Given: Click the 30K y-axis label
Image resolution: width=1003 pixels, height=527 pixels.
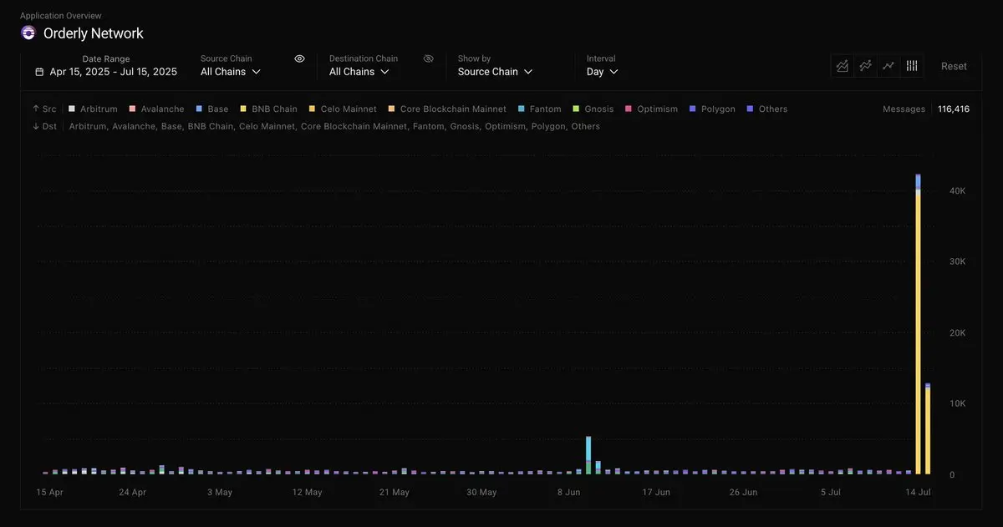Looking at the screenshot, I should (957, 261).
